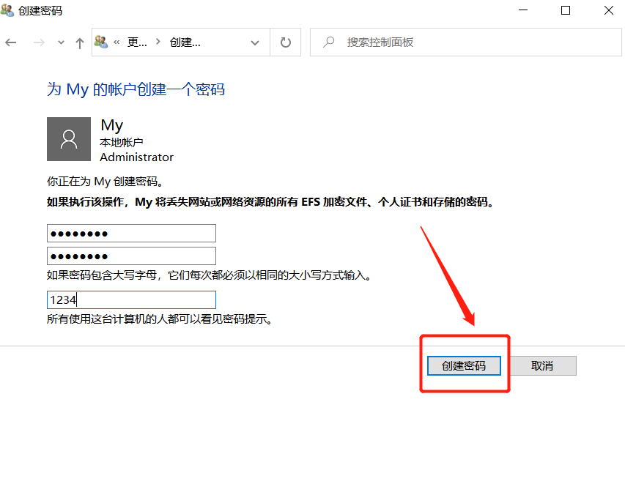Click the first password entry field
The width and height of the screenshot is (625, 495).
click(130, 232)
